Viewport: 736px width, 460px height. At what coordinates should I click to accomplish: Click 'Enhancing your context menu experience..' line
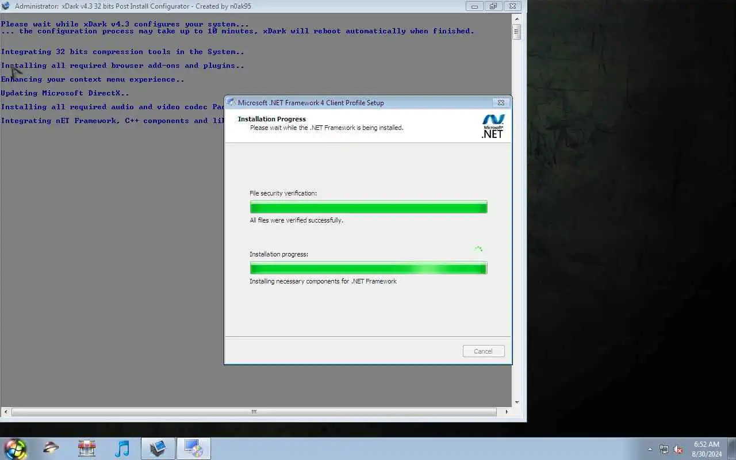click(93, 79)
